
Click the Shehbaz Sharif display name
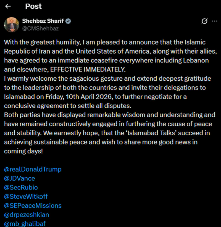pos(43,21)
